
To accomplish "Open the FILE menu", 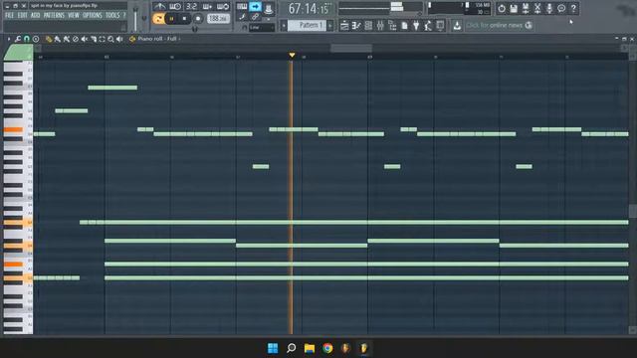I will (x=9, y=16).
